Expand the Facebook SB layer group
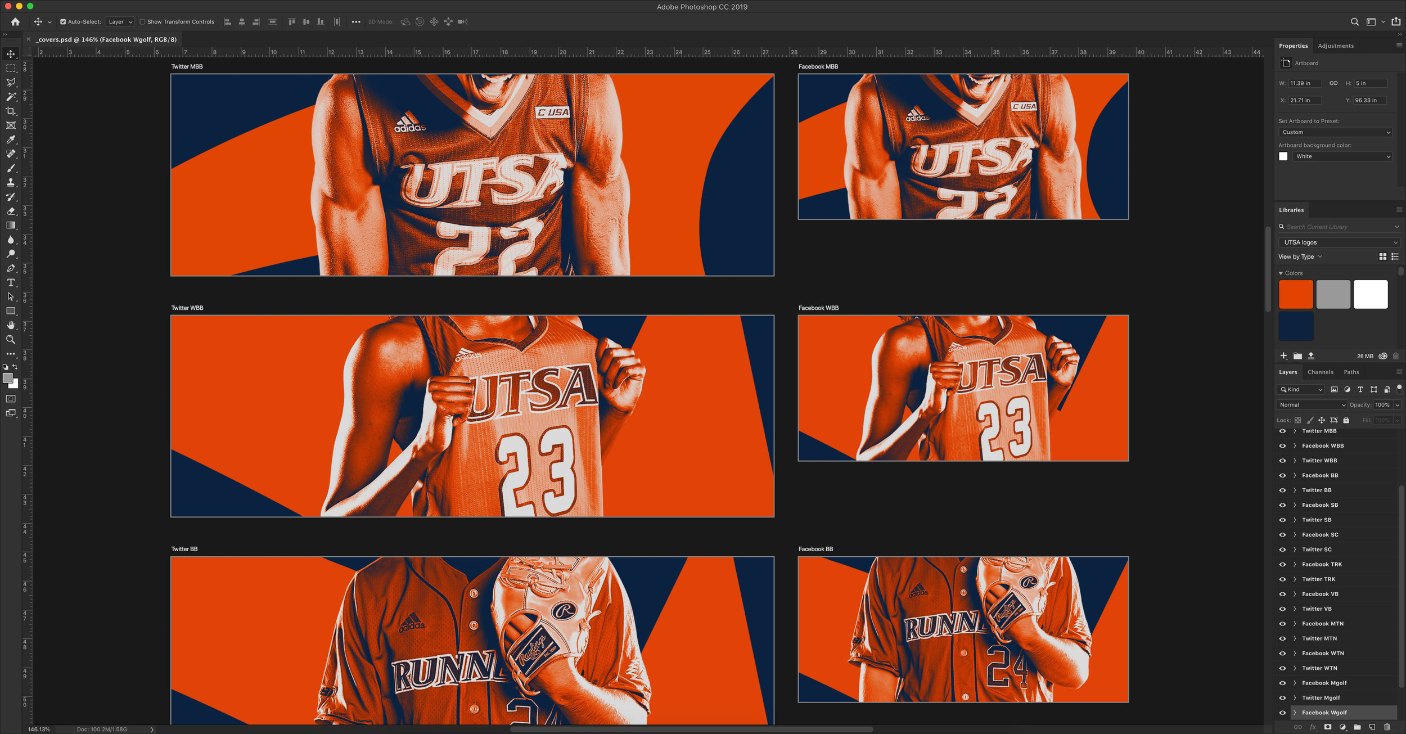1406x734 pixels. [1294, 506]
